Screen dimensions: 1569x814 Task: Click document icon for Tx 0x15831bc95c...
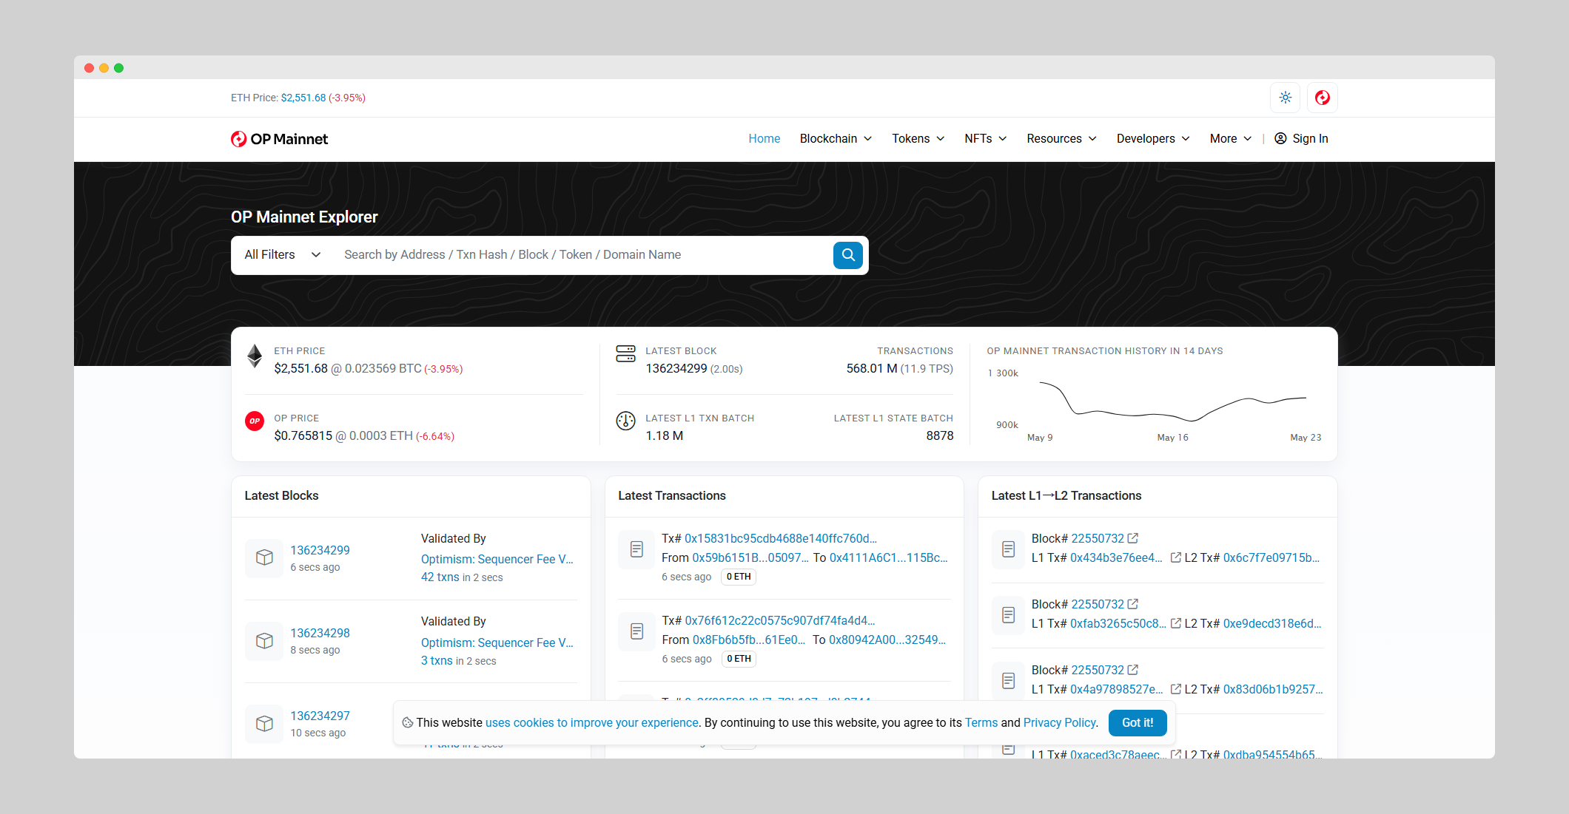click(x=636, y=549)
